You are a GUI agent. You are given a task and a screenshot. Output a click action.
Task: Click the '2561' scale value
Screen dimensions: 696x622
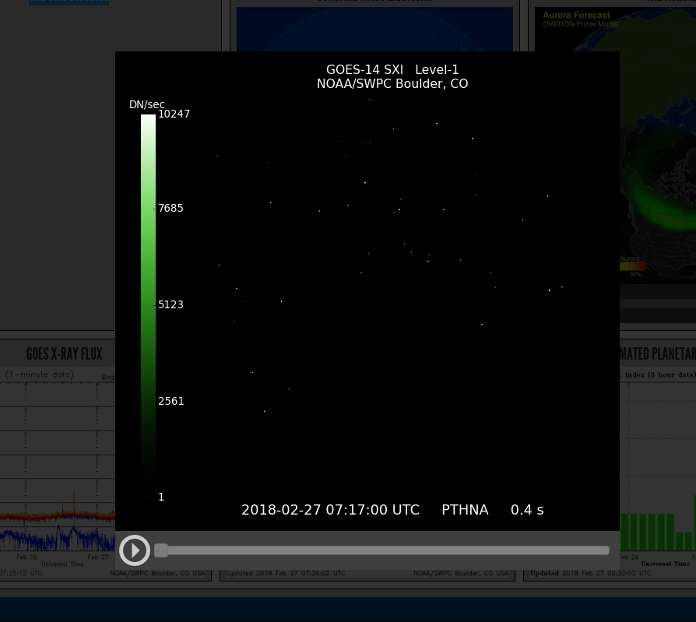[171, 402]
